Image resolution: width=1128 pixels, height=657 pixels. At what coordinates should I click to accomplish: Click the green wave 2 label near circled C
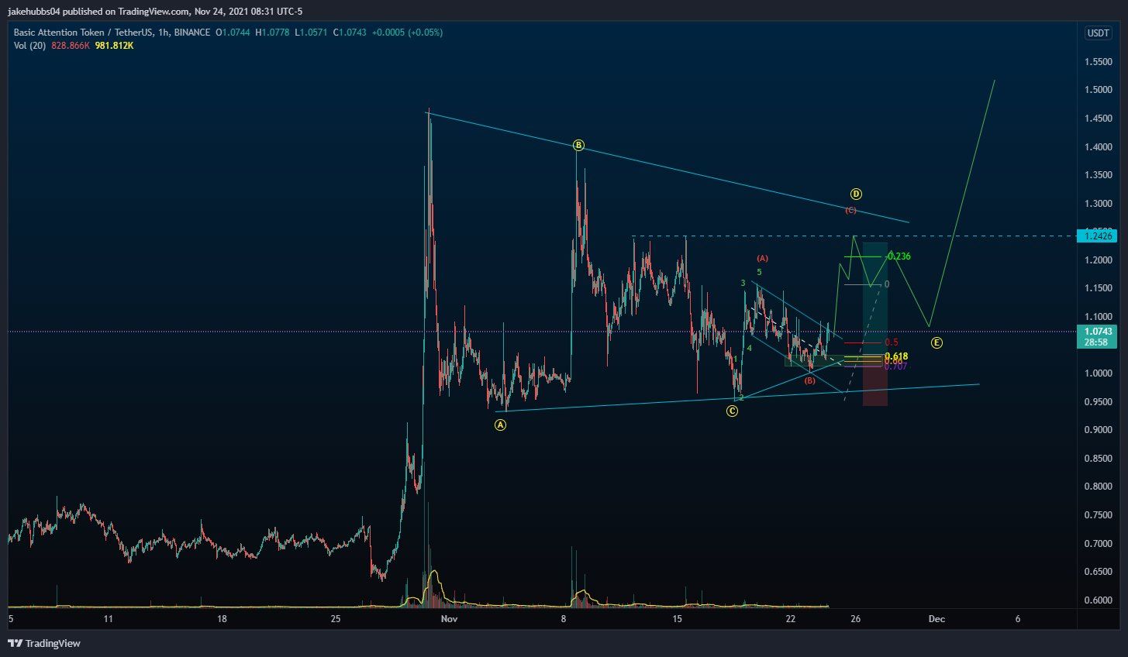click(741, 397)
